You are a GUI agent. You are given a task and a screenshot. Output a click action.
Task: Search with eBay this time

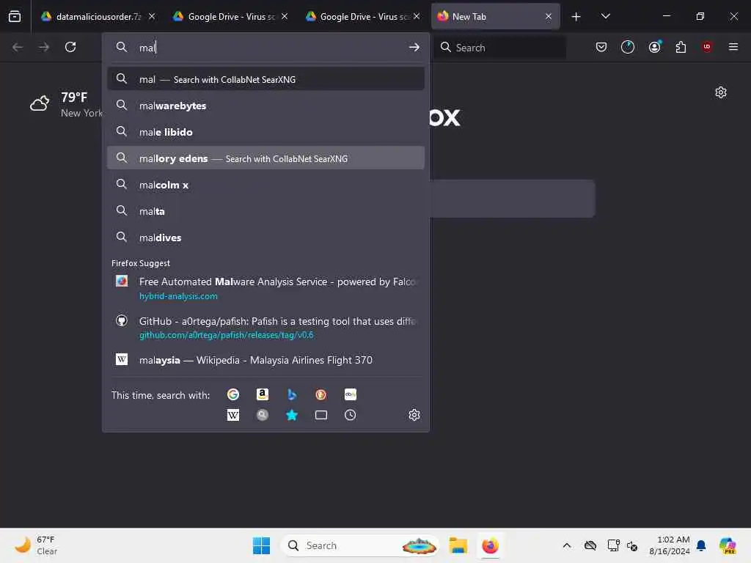pos(350,394)
